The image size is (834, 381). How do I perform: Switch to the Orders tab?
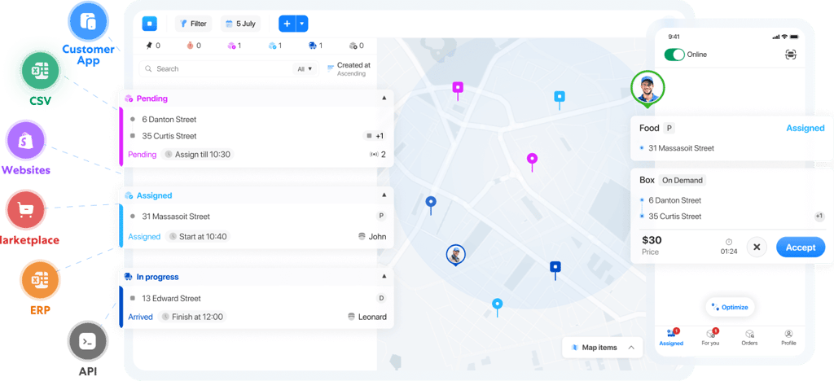(x=749, y=337)
